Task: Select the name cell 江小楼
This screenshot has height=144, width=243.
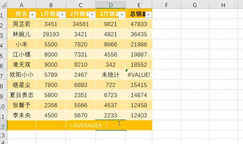Action: 22,55
